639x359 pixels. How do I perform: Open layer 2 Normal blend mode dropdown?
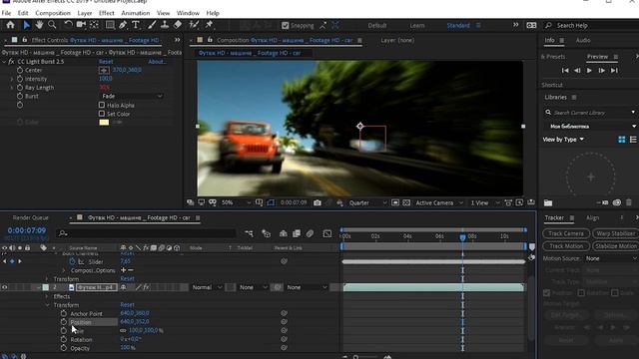[207, 287]
